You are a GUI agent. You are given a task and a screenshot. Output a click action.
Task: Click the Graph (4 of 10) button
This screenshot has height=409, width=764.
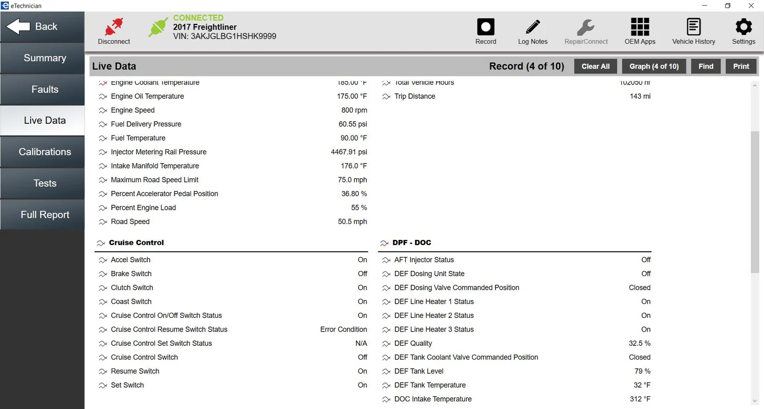pyautogui.click(x=653, y=66)
